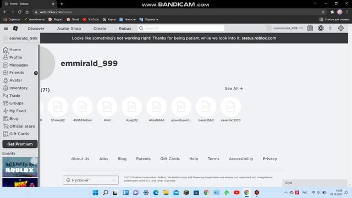Open the YouTube bookmark
This screenshot has height=198, width=352.
coord(91,20)
